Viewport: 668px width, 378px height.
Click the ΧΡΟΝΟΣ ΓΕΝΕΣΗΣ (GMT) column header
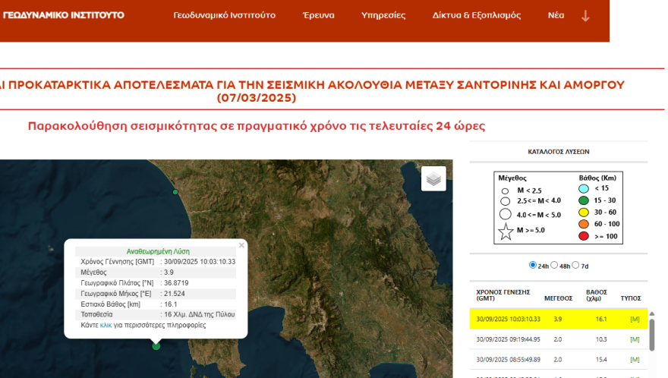503,295
